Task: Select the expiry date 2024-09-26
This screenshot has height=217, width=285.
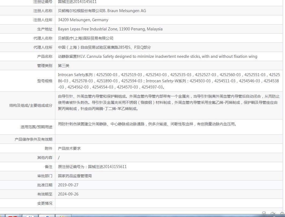Action: coord(68,194)
